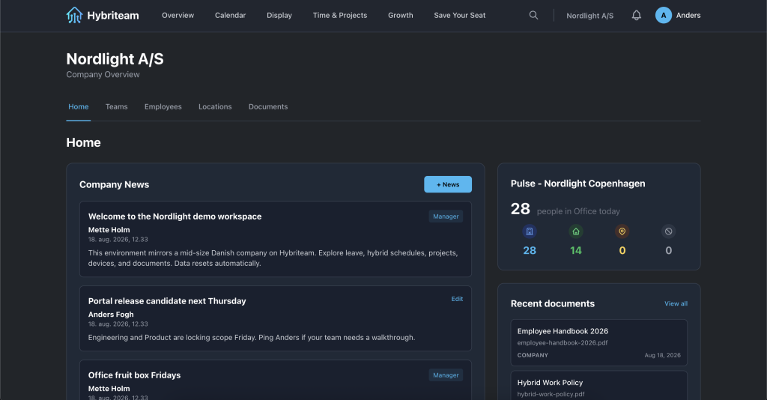The width and height of the screenshot is (767, 400).
Task: Click the Anders avatar circle
Action: click(x=664, y=15)
